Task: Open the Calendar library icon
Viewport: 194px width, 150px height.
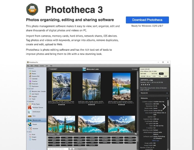Action: pyautogui.click(x=30, y=79)
